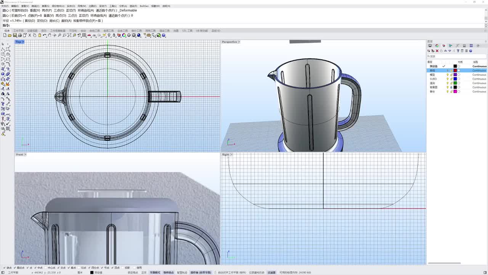Click 物件锁点 (Osnap) status bar button
This screenshot has height=275, width=488.
pyautogui.click(x=169, y=273)
